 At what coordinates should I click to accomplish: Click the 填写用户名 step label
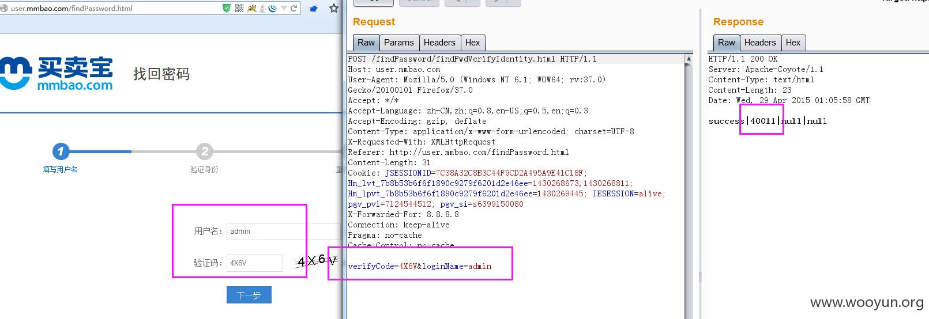click(61, 169)
